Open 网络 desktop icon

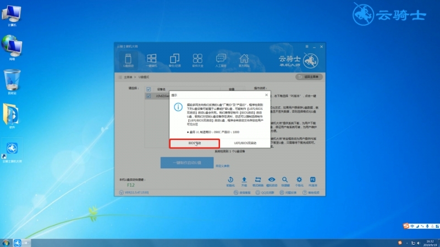[12, 48]
